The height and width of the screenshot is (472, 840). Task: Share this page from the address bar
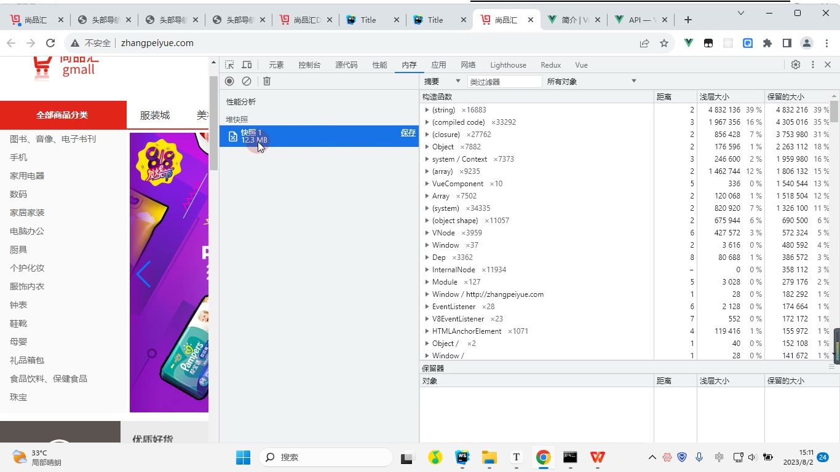tap(644, 43)
